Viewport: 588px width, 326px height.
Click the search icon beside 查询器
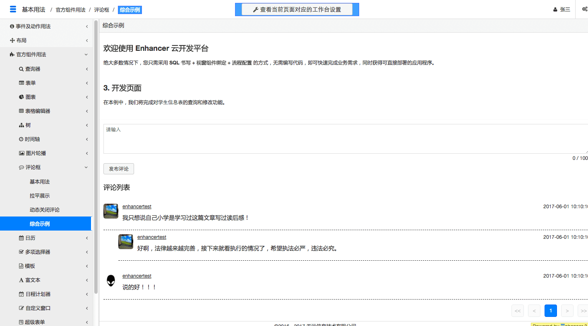[x=22, y=69]
